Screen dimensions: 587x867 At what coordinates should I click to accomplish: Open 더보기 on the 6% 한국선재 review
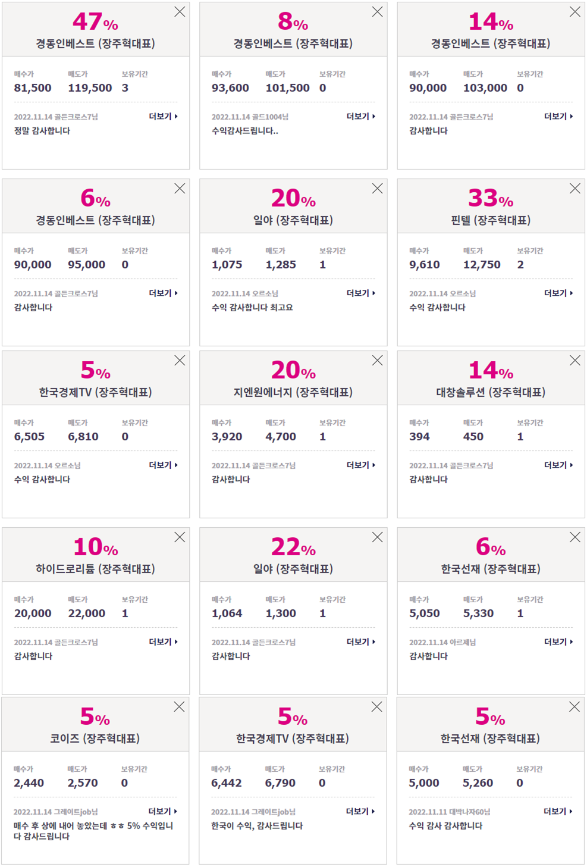click(x=558, y=642)
